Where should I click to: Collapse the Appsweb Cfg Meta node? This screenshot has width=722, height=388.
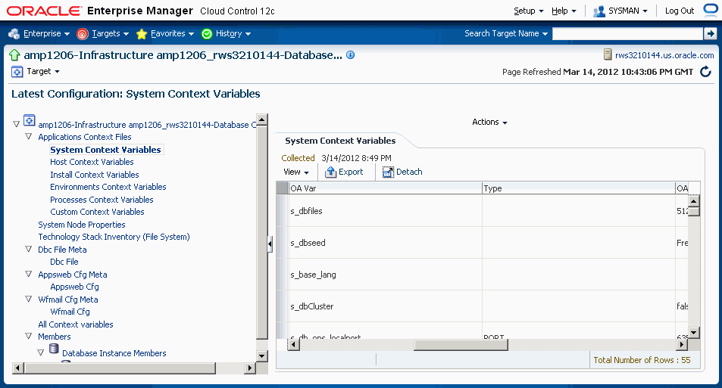point(29,274)
